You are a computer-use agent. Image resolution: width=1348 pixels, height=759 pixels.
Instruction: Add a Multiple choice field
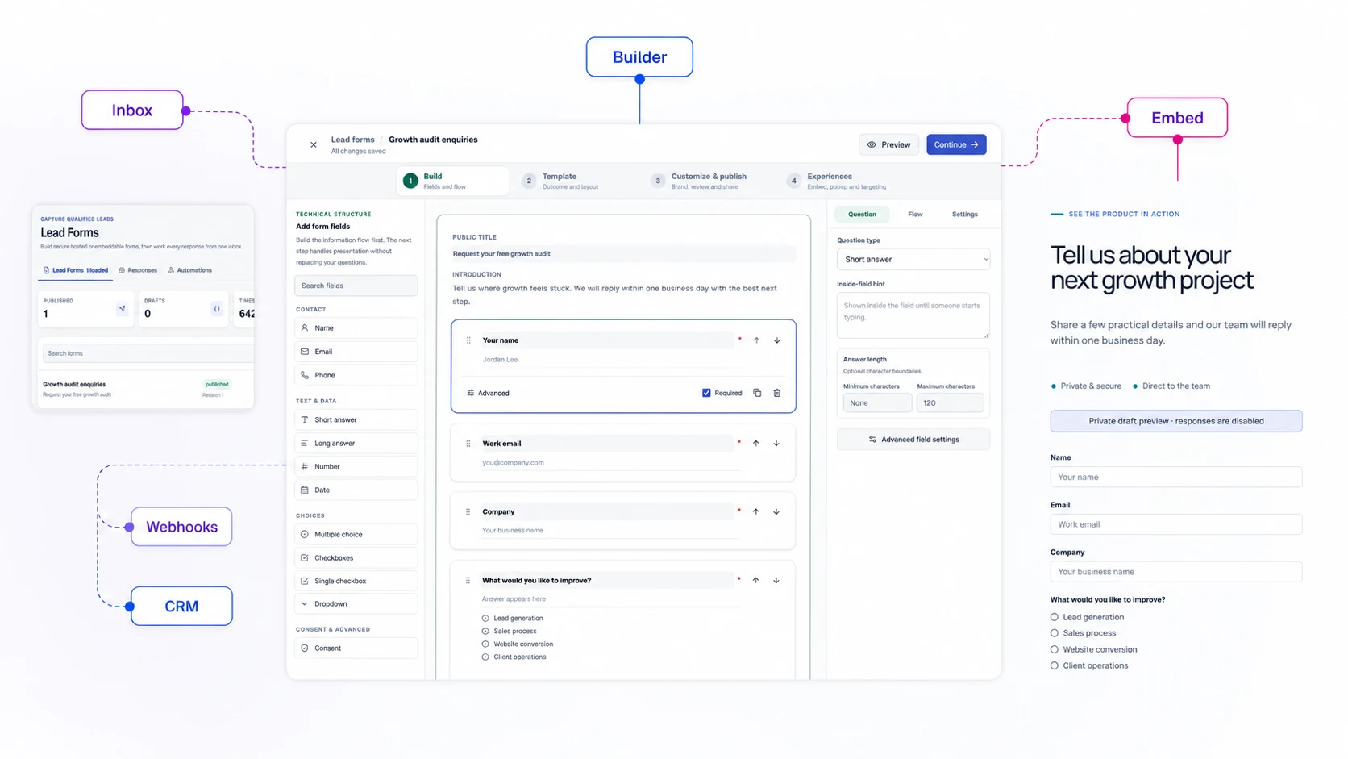[x=356, y=534]
